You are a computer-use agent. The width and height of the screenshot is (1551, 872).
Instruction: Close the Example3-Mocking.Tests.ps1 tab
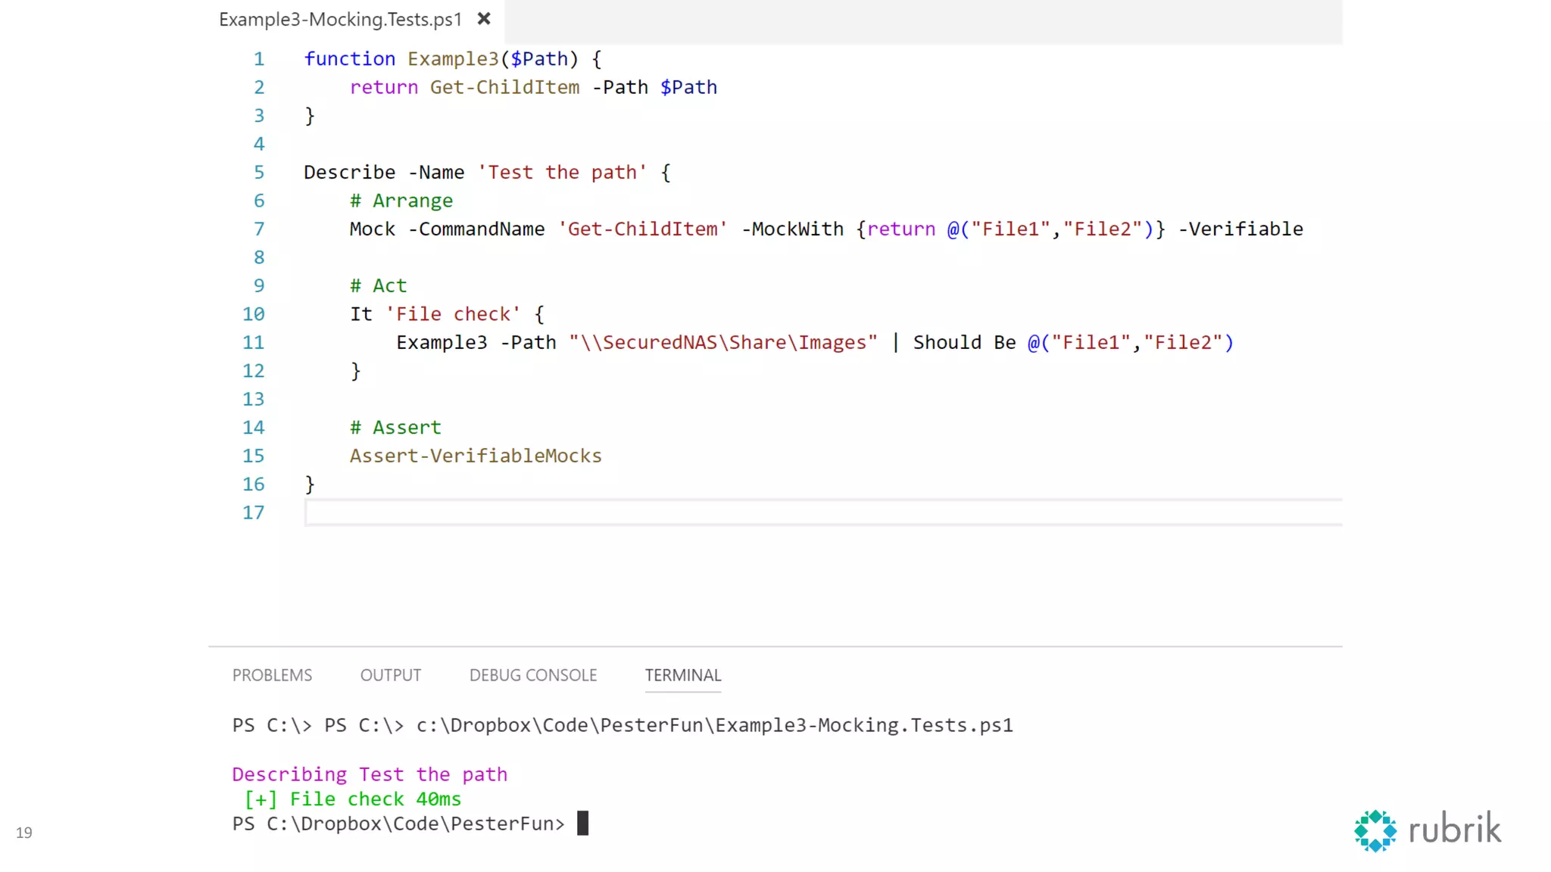484,19
